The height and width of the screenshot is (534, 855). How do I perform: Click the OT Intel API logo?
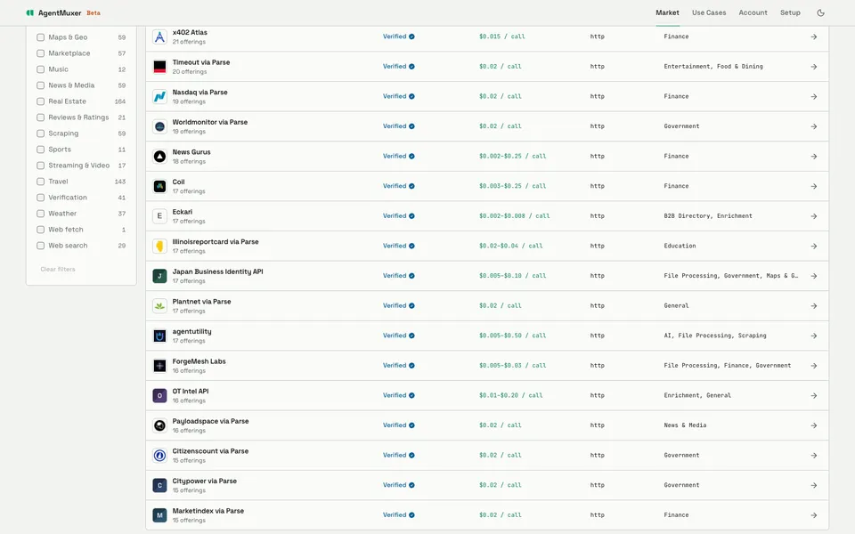click(159, 395)
